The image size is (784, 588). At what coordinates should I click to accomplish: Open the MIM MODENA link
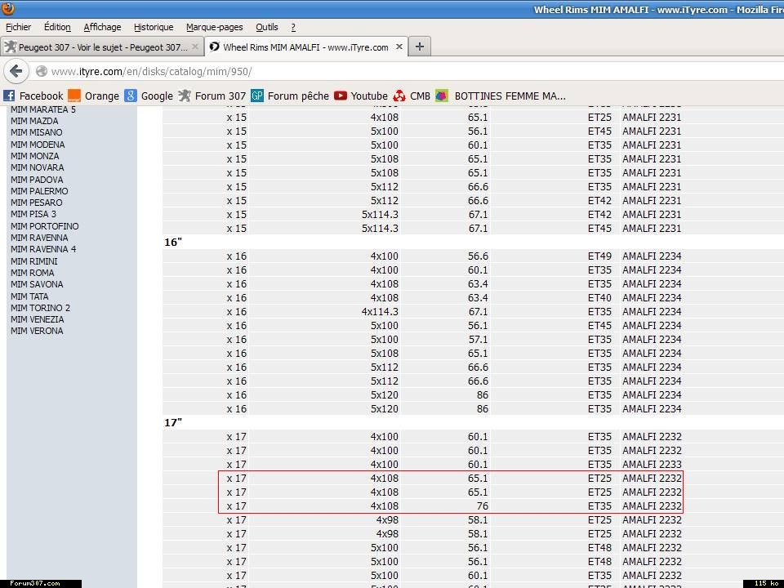[x=38, y=145]
